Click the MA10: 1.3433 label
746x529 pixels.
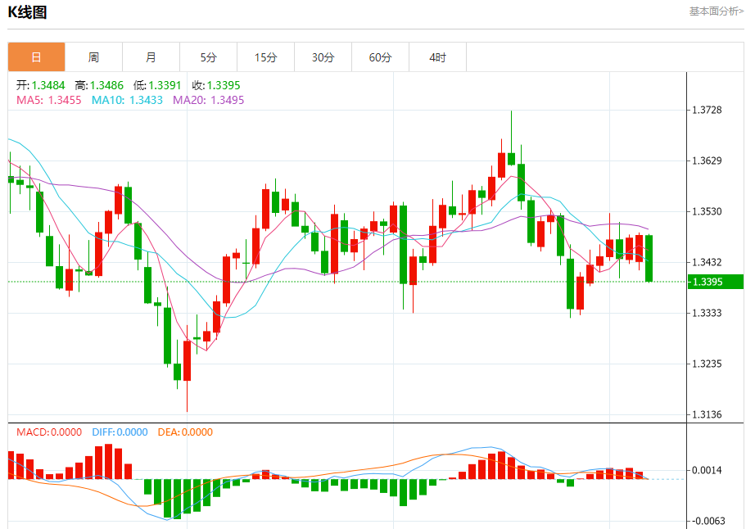[x=127, y=100]
